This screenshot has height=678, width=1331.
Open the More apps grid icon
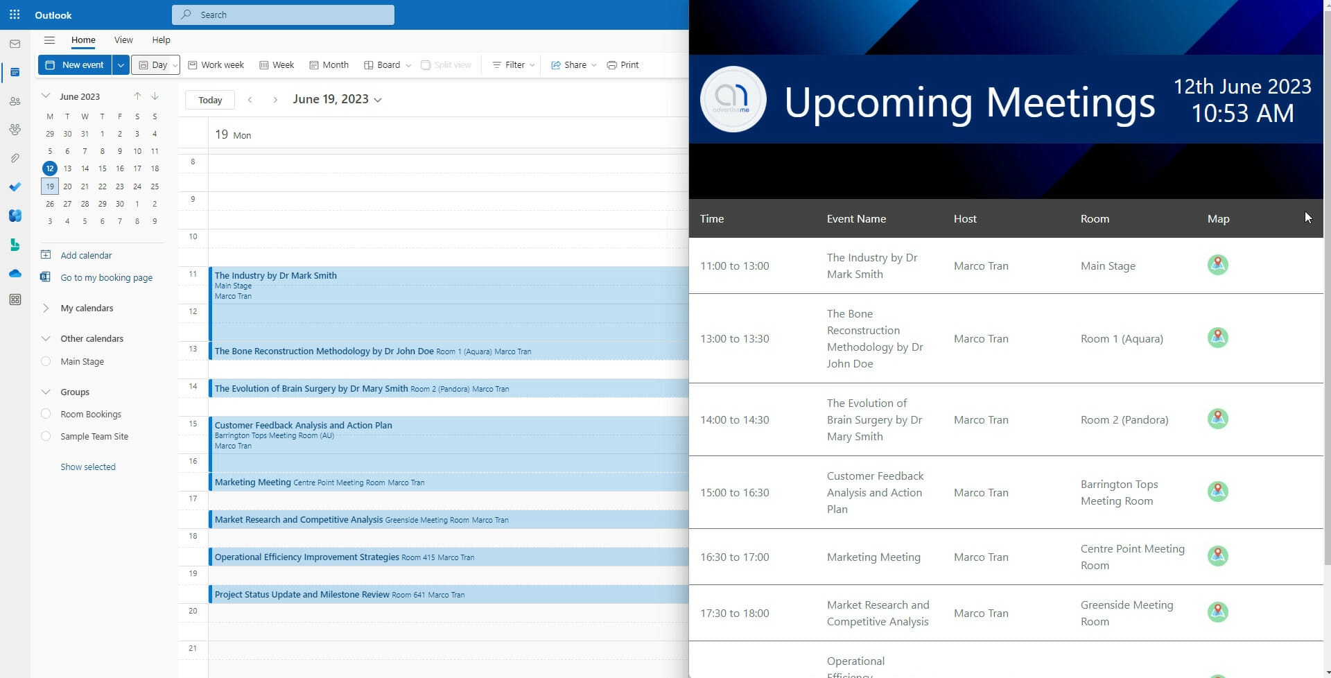point(15,299)
